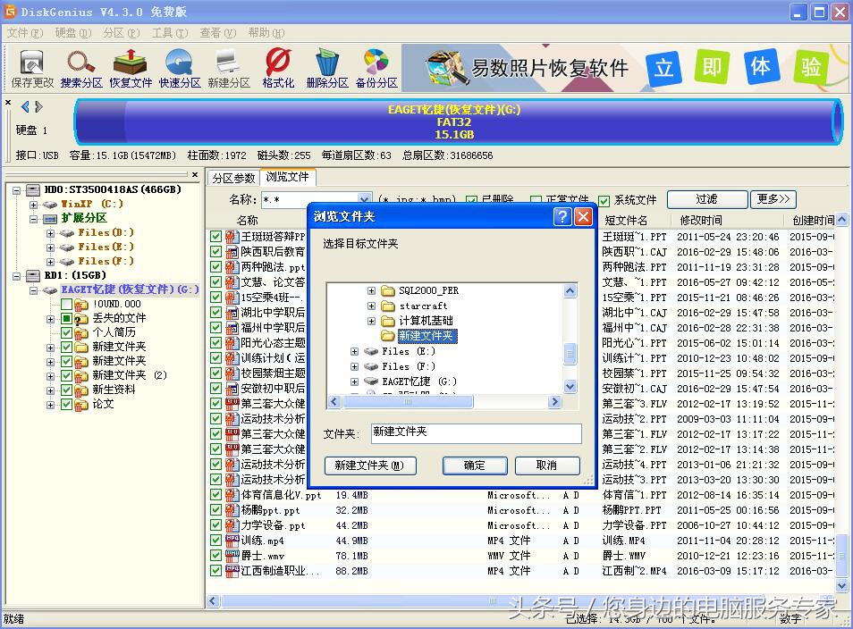This screenshot has width=853, height=629.
Task: Click the 删除分区 (Delete Partition) icon
Action: pos(327,68)
